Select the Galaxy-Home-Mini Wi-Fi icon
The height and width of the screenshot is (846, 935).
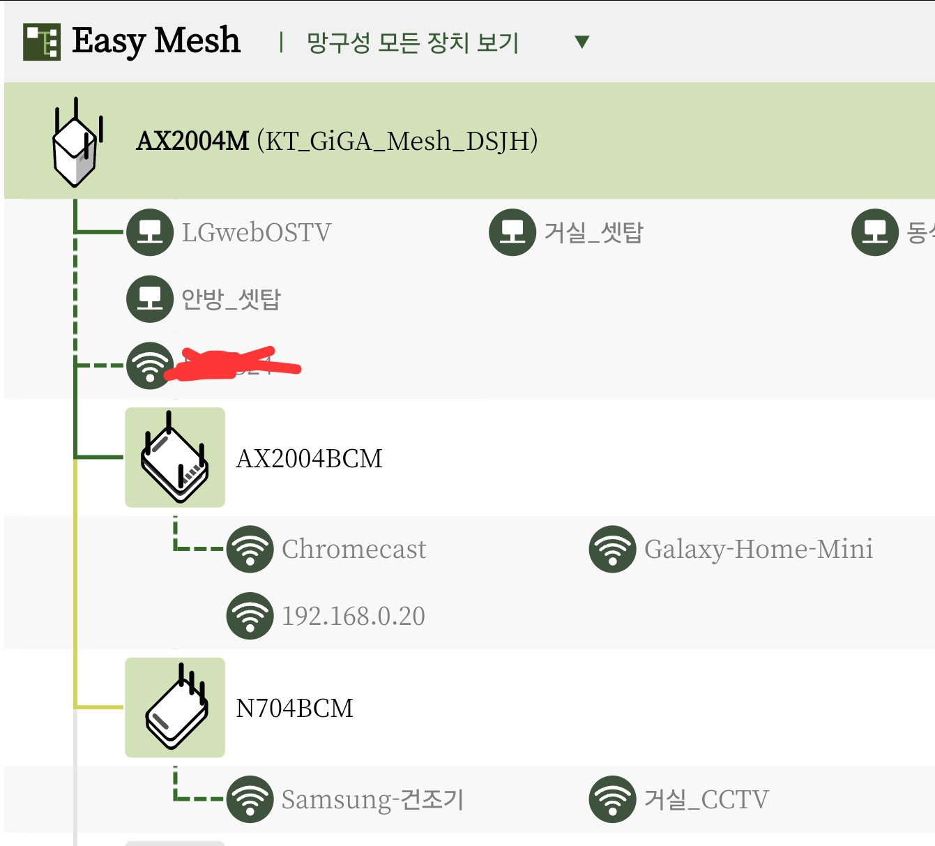pyautogui.click(x=613, y=549)
